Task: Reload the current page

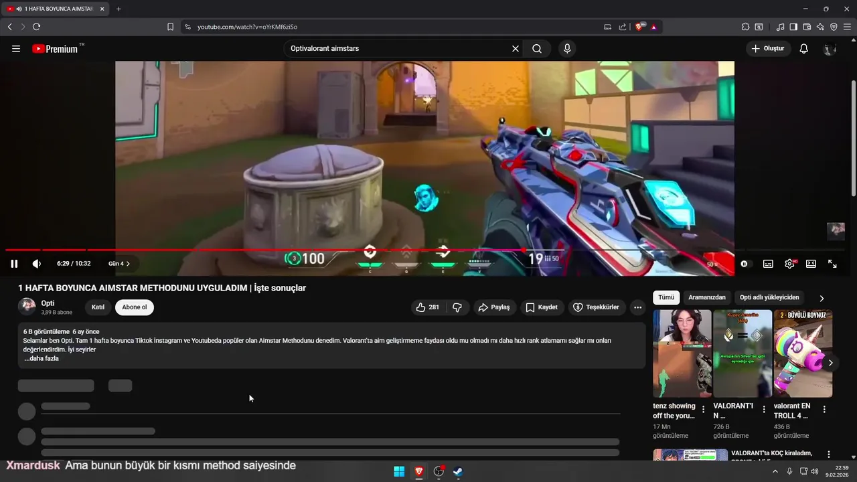Action: pos(36,27)
